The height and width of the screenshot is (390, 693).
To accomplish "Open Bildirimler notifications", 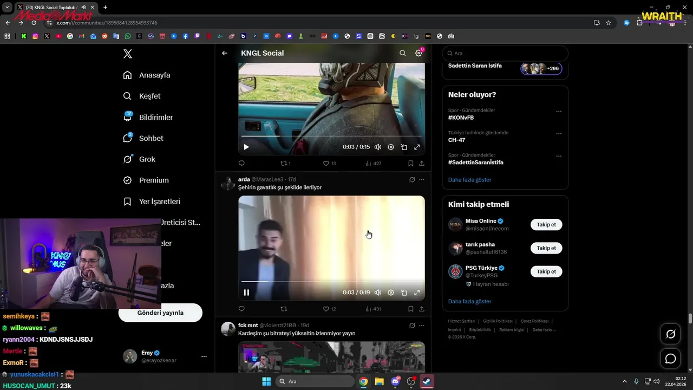I will [x=148, y=117].
